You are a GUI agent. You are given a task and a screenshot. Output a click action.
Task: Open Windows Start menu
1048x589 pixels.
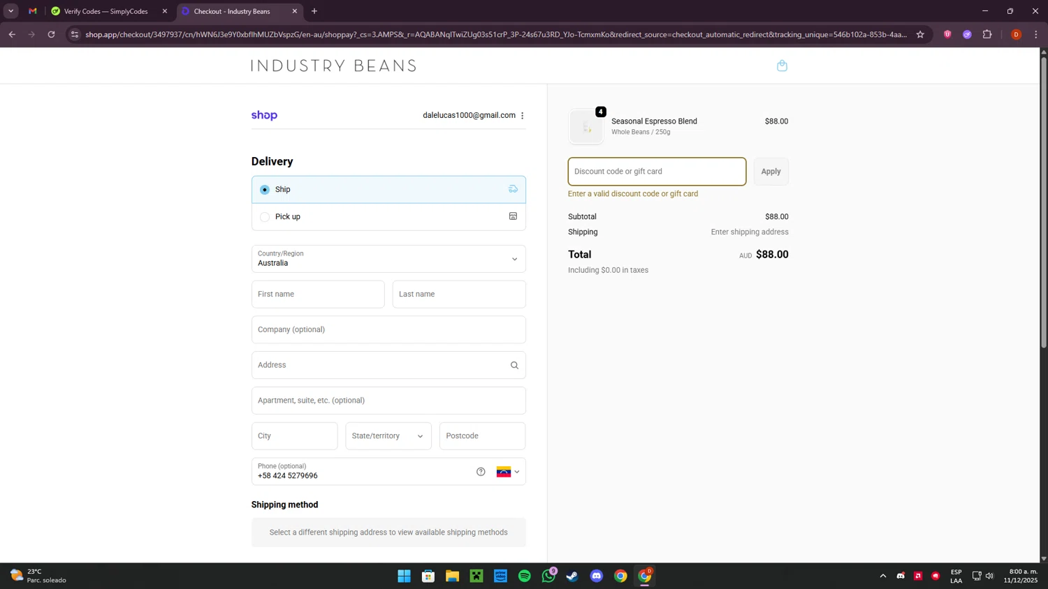click(404, 576)
